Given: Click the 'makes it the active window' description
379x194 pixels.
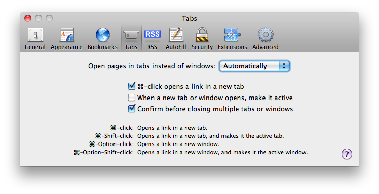Looking at the screenshot, I should pos(271,152).
